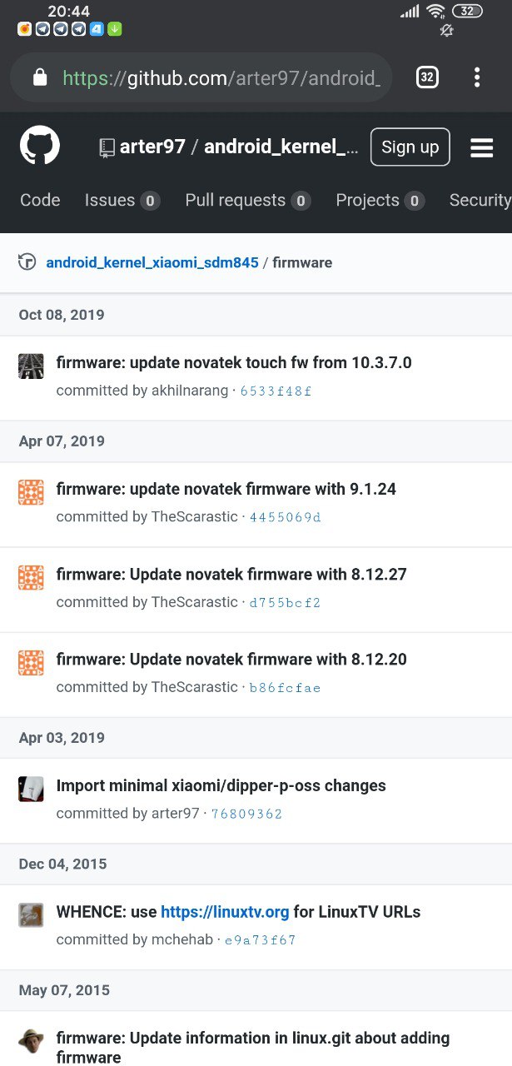Open the GitHub Octocat logo home

pos(40,147)
